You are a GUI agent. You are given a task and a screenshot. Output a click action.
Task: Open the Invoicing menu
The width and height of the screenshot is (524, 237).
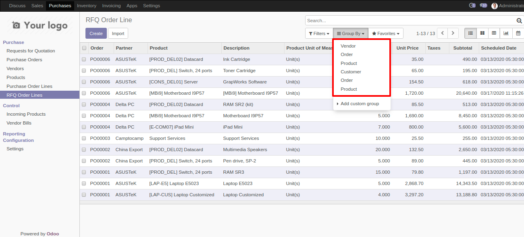(x=111, y=6)
